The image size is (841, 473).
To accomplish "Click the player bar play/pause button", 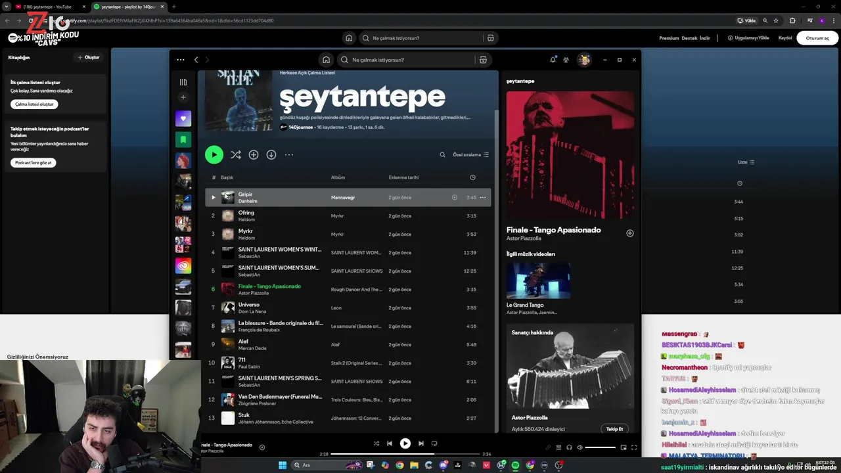I will pyautogui.click(x=405, y=443).
